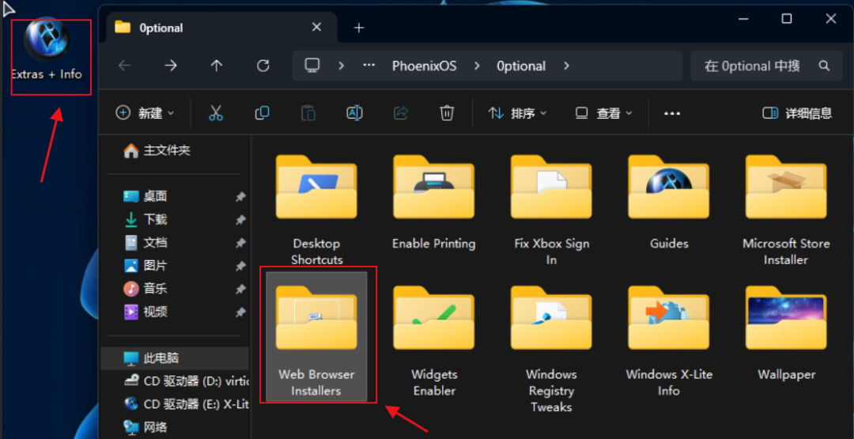Open the 查看 (View) dropdown
This screenshot has height=439, width=854.
pos(603,113)
